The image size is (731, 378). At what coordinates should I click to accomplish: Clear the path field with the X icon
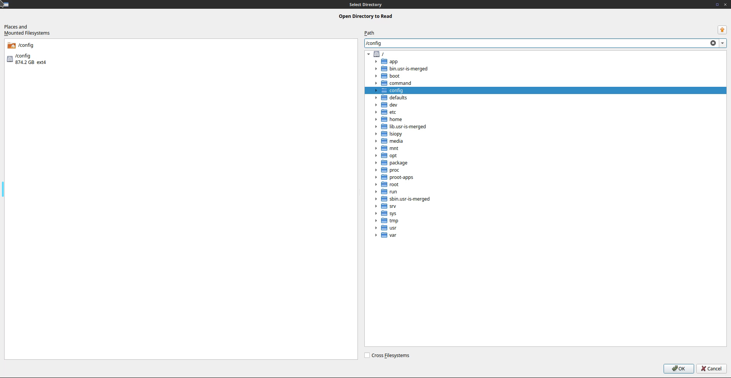(x=713, y=43)
